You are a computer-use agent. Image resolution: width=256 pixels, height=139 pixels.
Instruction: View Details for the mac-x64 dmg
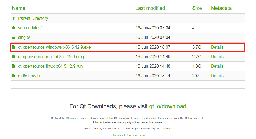[x=217, y=57]
